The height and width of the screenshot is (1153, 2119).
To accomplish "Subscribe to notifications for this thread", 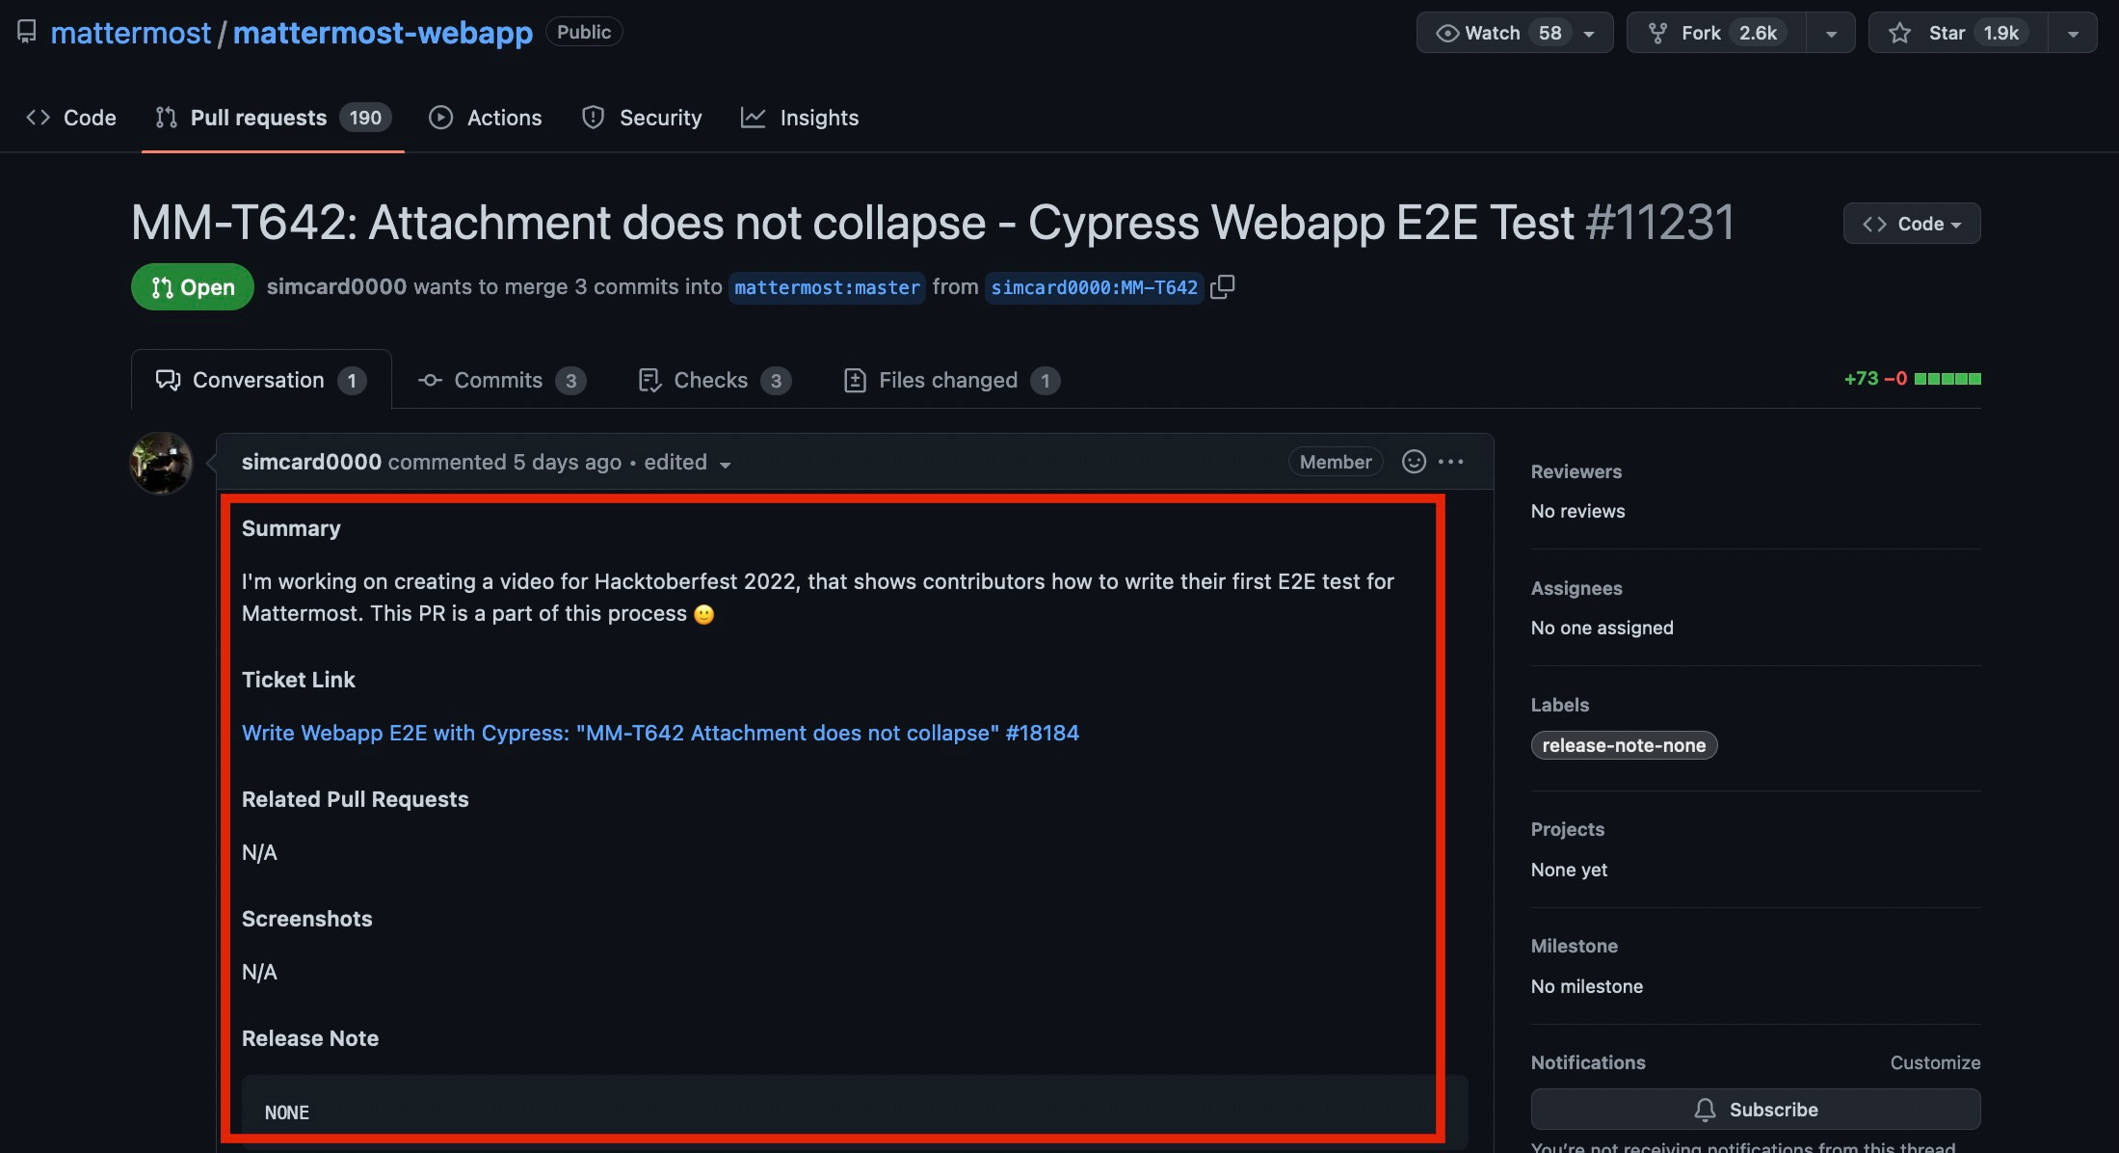I will pyautogui.click(x=1755, y=1110).
